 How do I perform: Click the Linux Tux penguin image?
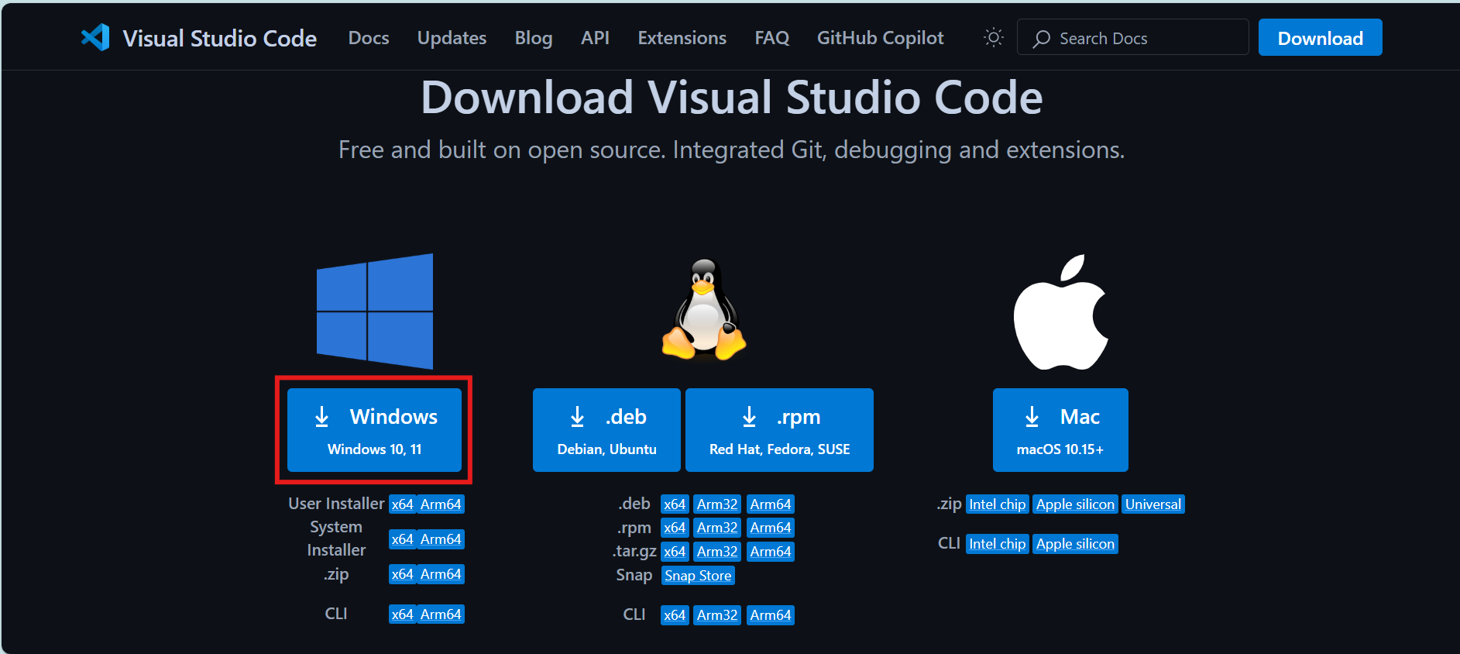704,310
